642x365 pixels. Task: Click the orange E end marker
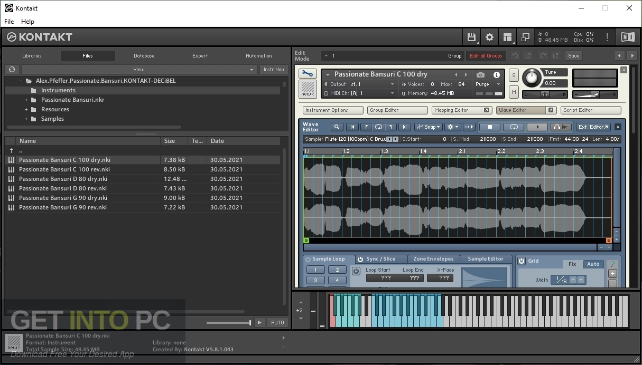[x=609, y=241]
